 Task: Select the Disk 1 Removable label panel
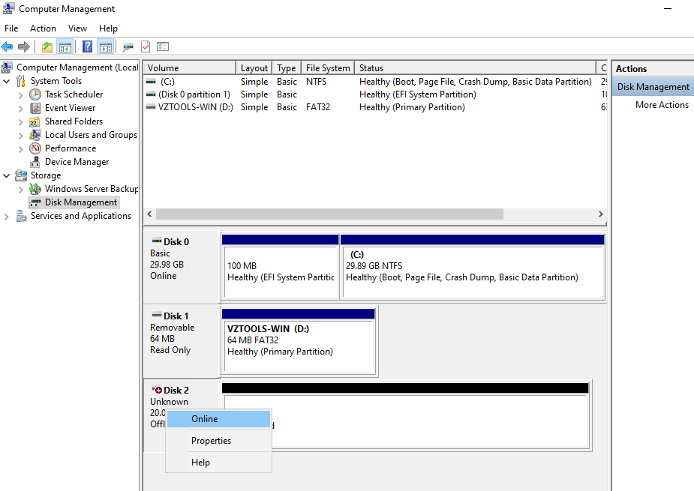182,340
